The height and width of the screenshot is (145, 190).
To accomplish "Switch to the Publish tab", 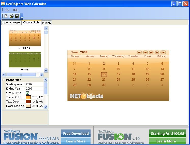I will [46, 23].
